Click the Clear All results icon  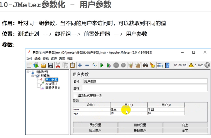138,65
